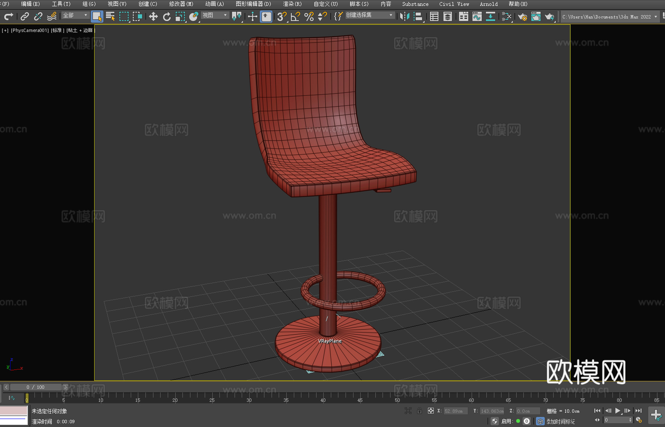This screenshot has width=665, height=427.
Task: Toggle Window/Crossing selection mode
Action: (x=137, y=16)
